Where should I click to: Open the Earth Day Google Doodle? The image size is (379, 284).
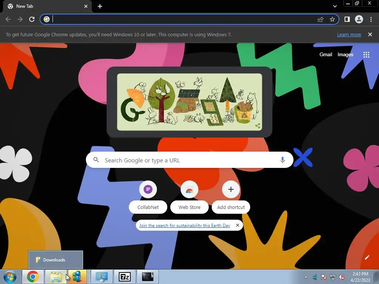(189, 102)
